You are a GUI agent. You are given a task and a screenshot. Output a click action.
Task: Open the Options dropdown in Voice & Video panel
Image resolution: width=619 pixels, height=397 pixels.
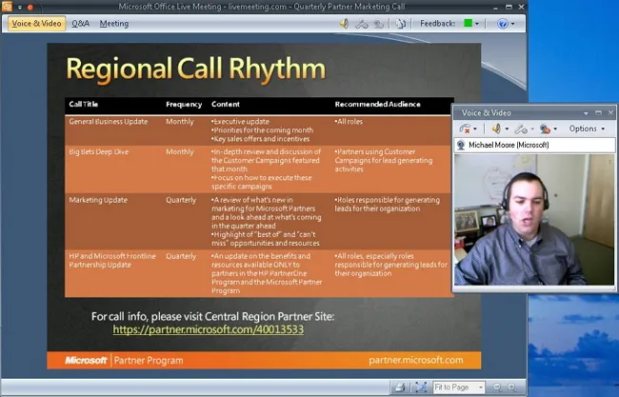pos(587,129)
